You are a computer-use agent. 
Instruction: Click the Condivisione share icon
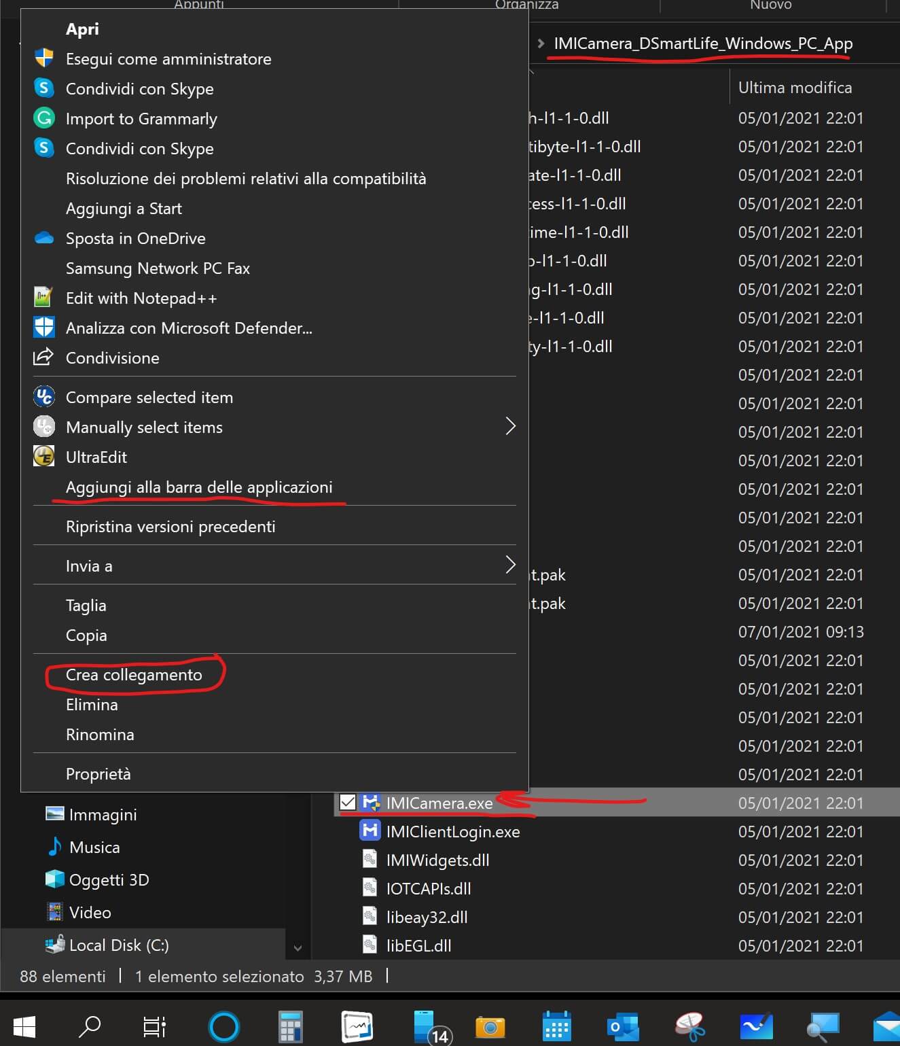(x=44, y=358)
